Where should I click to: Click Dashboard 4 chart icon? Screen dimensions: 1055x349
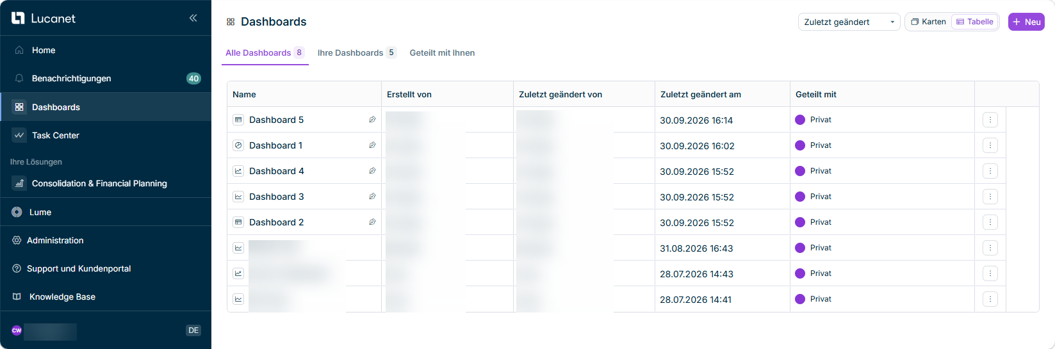[x=238, y=171]
